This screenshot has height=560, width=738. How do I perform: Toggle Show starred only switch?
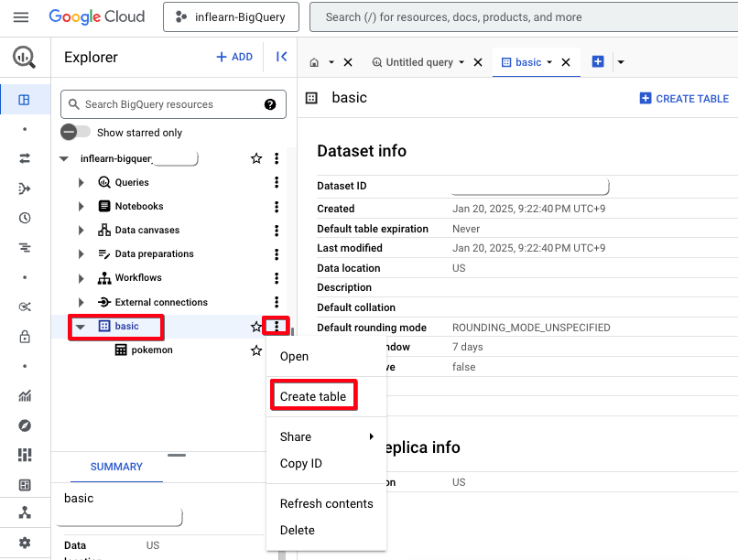tap(75, 132)
